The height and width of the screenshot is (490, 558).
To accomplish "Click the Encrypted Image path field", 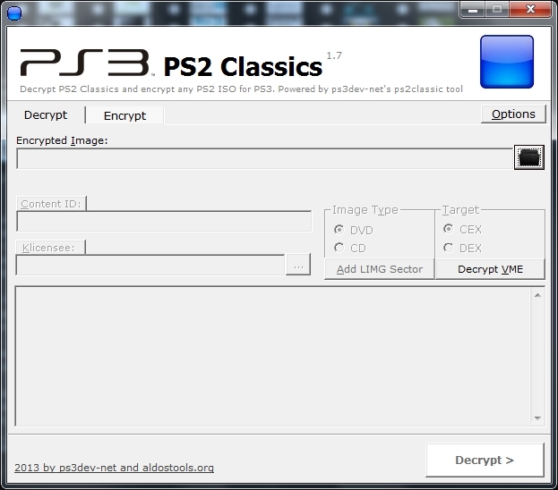I will [x=263, y=159].
